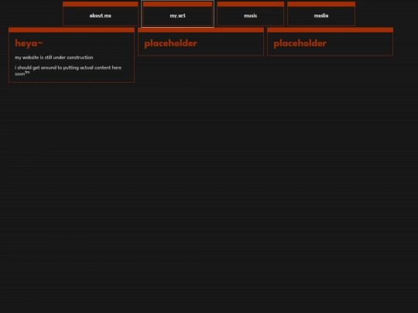
Task: Select the "heya~" heading text
Action: pyautogui.click(x=29, y=43)
